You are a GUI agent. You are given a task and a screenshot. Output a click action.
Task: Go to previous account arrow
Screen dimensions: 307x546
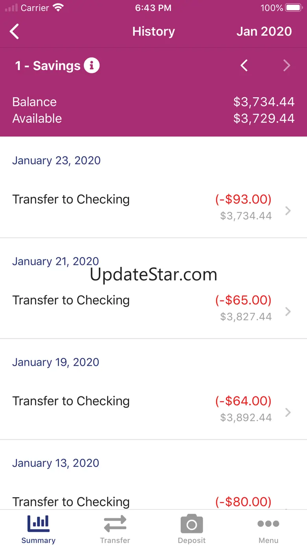[244, 66]
